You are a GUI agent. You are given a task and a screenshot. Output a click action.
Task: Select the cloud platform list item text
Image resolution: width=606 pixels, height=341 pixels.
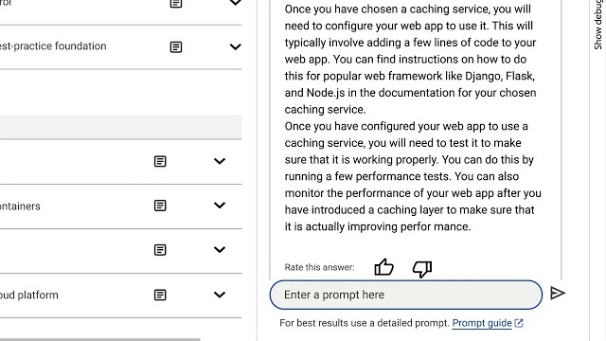coord(29,295)
